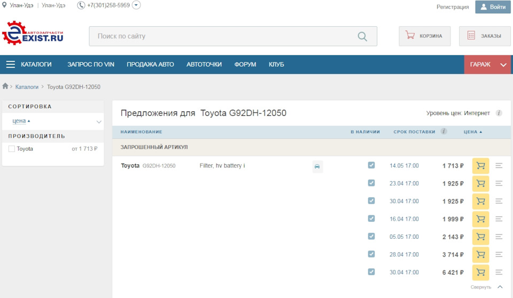Click info icon next to Уровень цен
Image resolution: width=513 pixels, height=298 pixels.
coord(499,113)
